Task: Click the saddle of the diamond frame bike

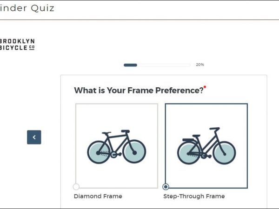Action: 106,133
